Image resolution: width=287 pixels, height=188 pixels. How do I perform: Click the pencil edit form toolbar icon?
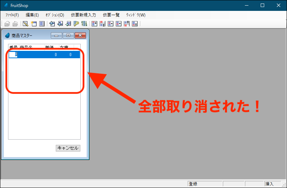pos(25,24)
